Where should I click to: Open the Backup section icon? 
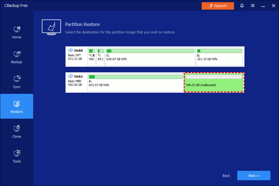click(x=17, y=54)
